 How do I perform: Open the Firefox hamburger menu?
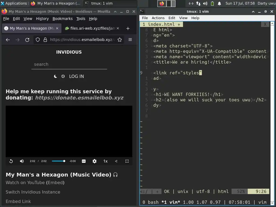130,40
